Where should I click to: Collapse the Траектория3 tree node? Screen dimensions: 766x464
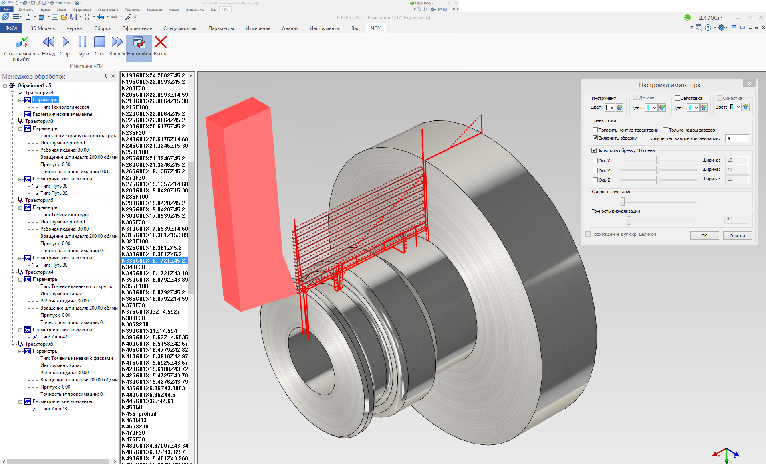13,121
